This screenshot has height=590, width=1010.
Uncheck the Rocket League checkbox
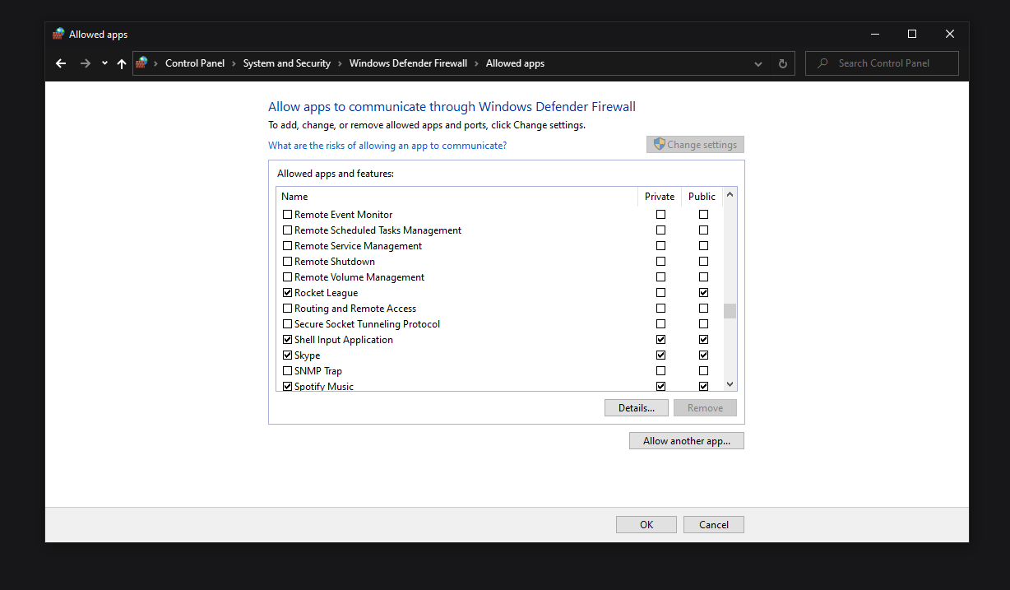point(288,293)
